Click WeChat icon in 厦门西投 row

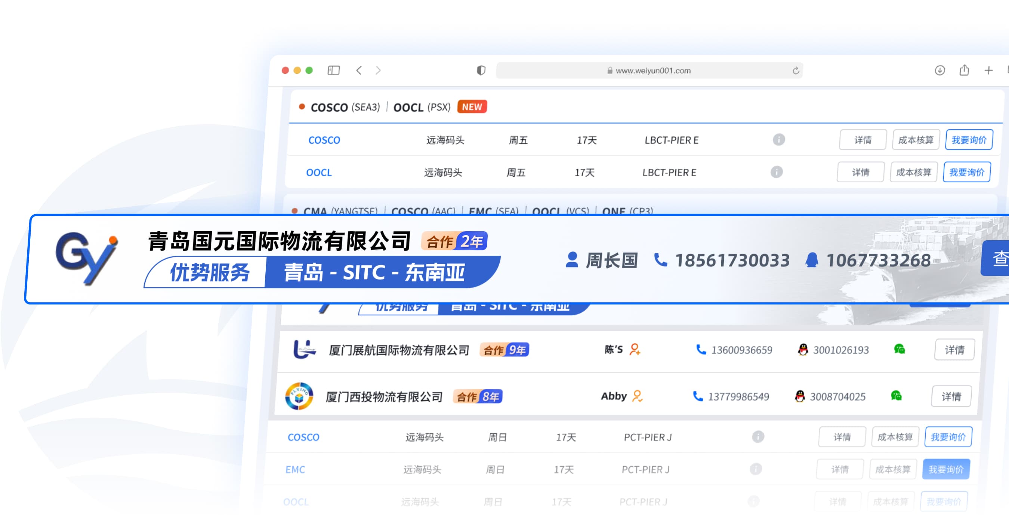(x=896, y=396)
